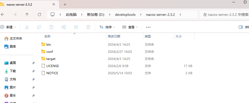Click the Paste clipboard icon
Viewport: 249px width, 103px height.
pyautogui.click(x=51, y=27)
